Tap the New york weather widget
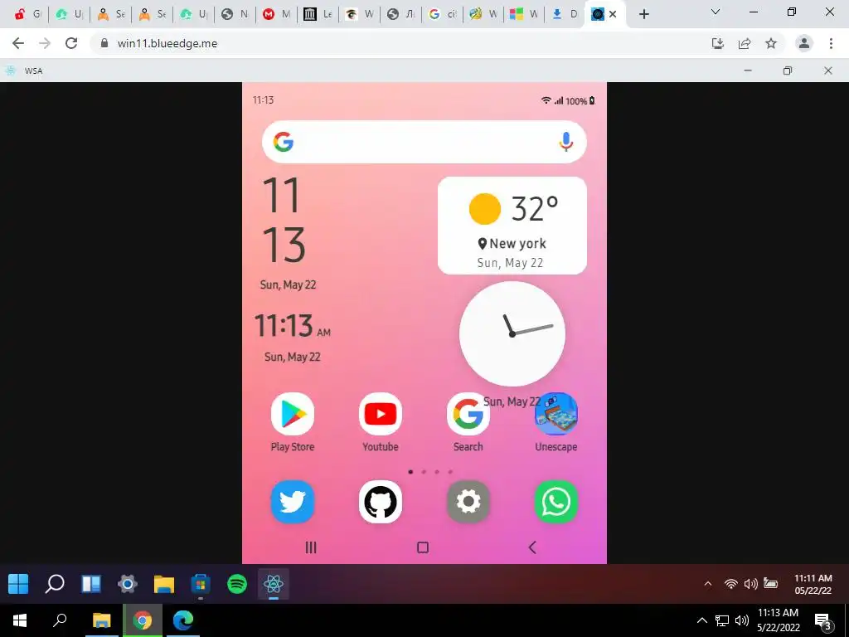The height and width of the screenshot is (637, 849). 512,226
